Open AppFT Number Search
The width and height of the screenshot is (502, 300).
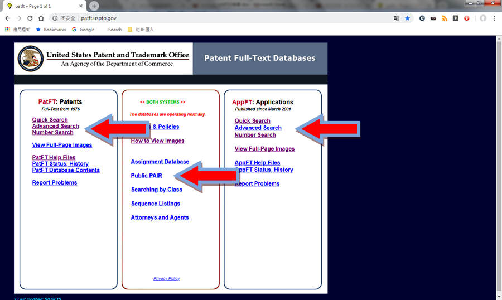(255, 135)
